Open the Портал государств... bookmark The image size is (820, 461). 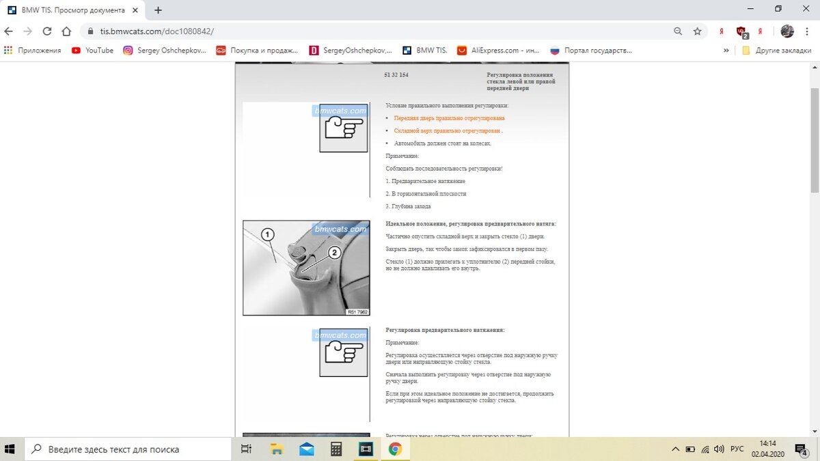point(591,50)
